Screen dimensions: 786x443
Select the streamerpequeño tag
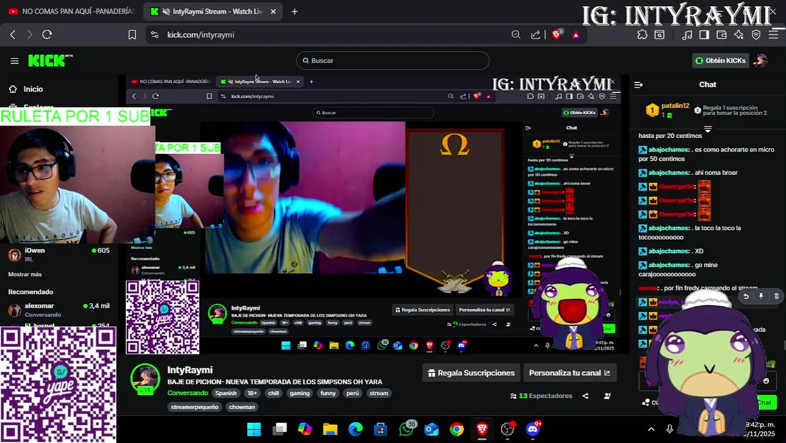coord(194,407)
